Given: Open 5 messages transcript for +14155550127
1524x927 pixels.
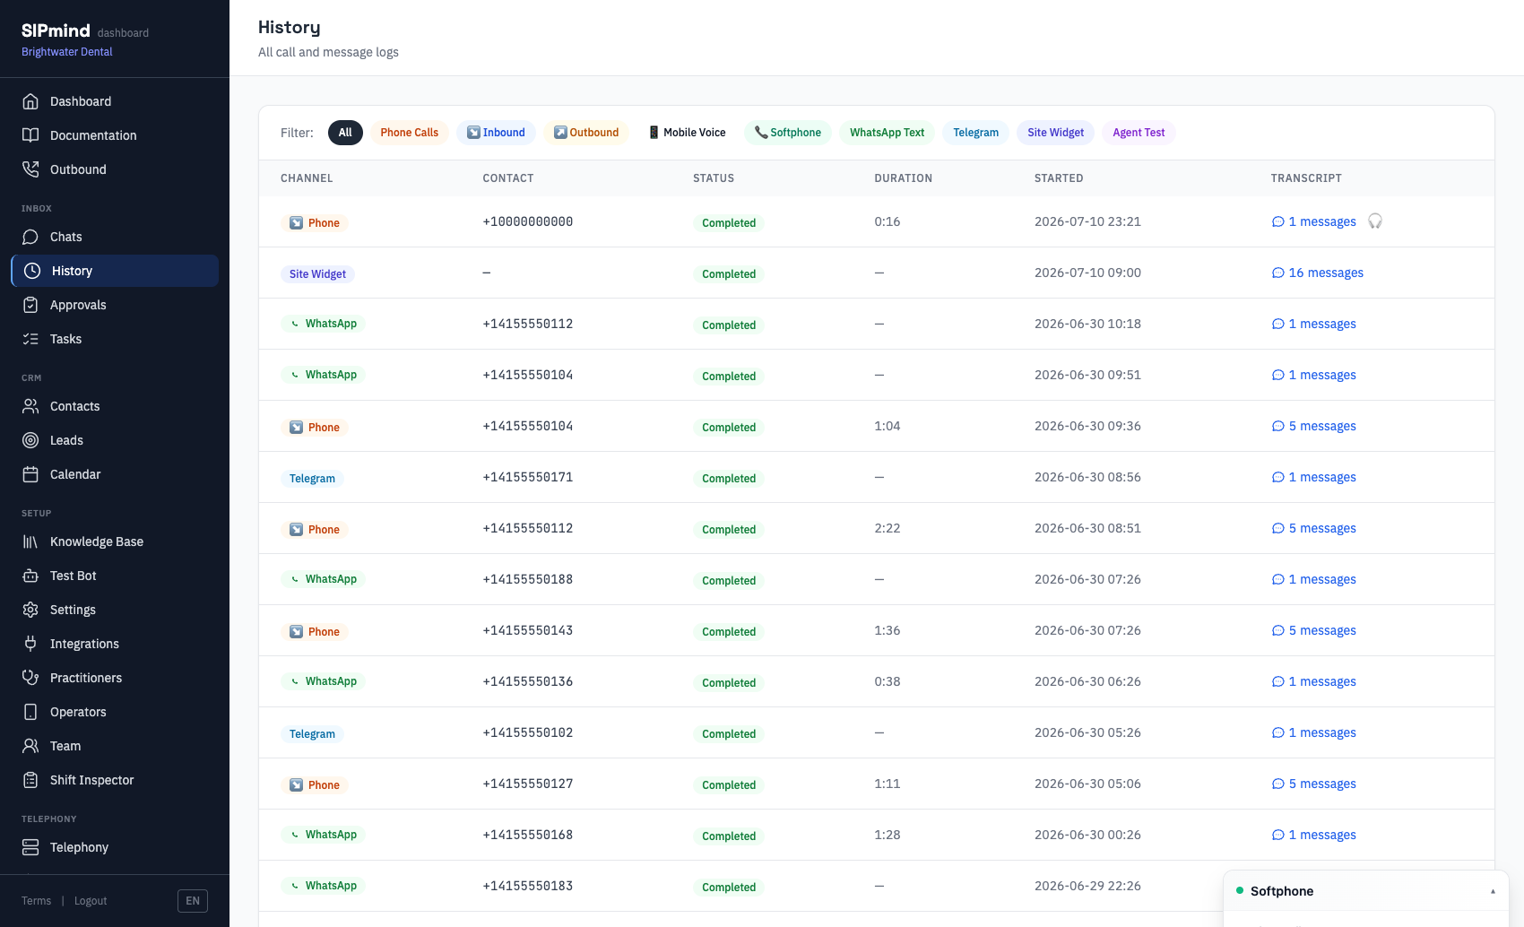Looking at the screenshot, I should point(1314,784).
